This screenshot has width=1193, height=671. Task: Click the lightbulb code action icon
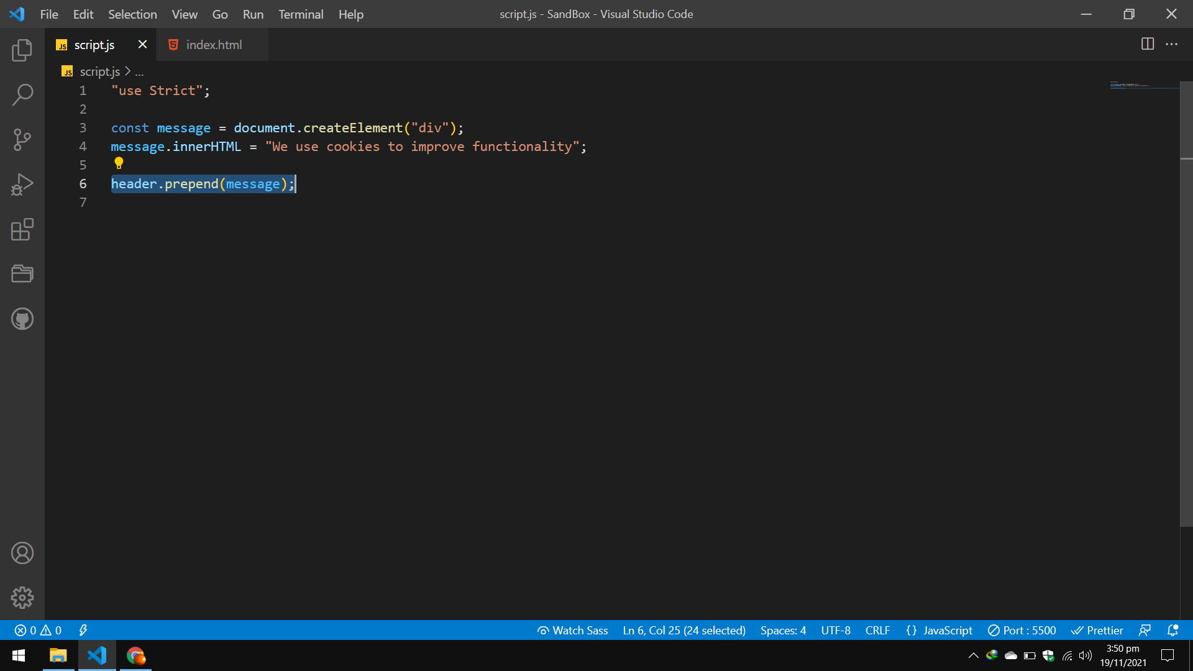tap(119, 163)
